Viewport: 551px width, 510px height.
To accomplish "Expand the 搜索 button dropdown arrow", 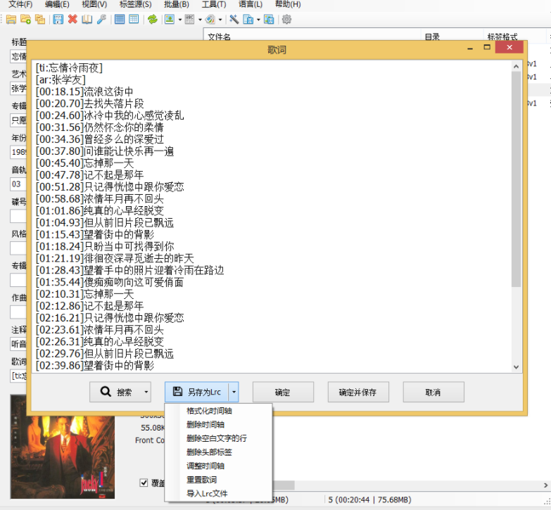I will [146, 392].
